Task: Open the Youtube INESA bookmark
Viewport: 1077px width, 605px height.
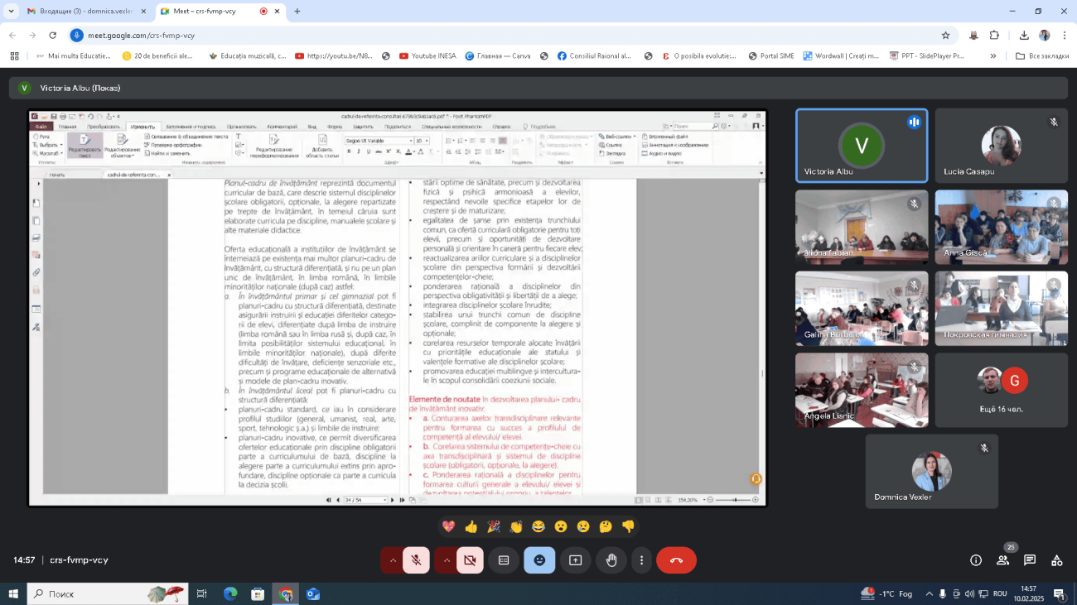Action: coord(427,56)
